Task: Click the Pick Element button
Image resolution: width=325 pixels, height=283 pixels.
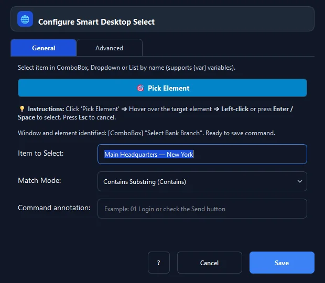Action: point(162,88)
